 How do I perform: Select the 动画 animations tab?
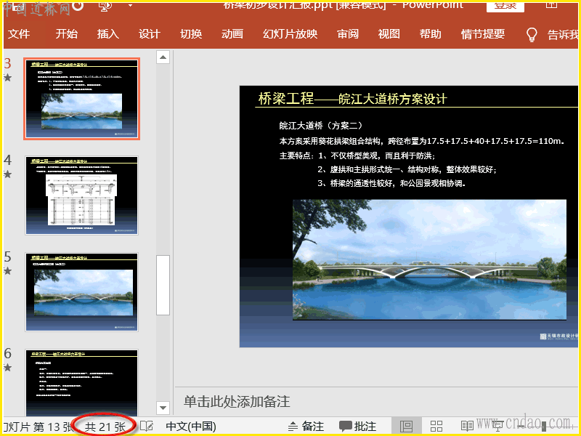232,34
